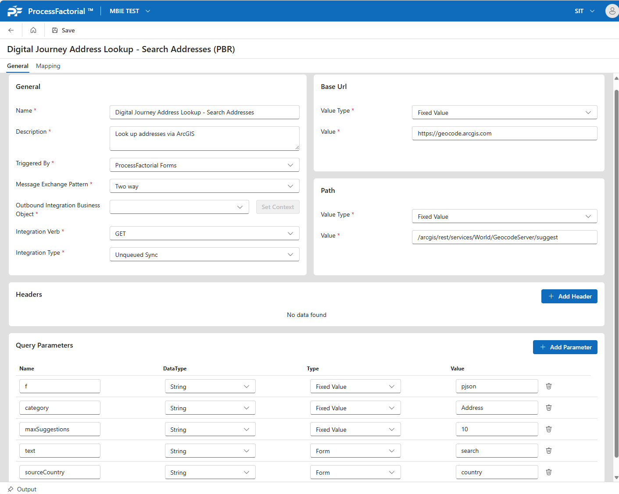Delete the category query parameter
Image resolution: width=619 pixels, height=494 pixels.
coord(548,408)
